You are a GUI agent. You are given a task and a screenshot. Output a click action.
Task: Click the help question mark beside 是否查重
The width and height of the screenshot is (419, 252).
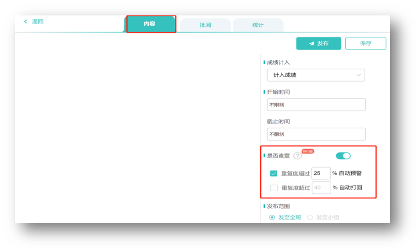[x=298, y=156]
